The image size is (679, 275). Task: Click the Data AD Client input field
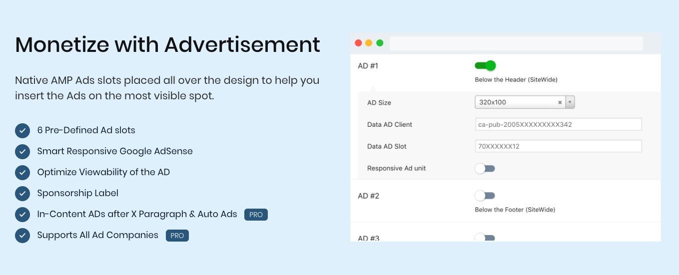point(558,124)
